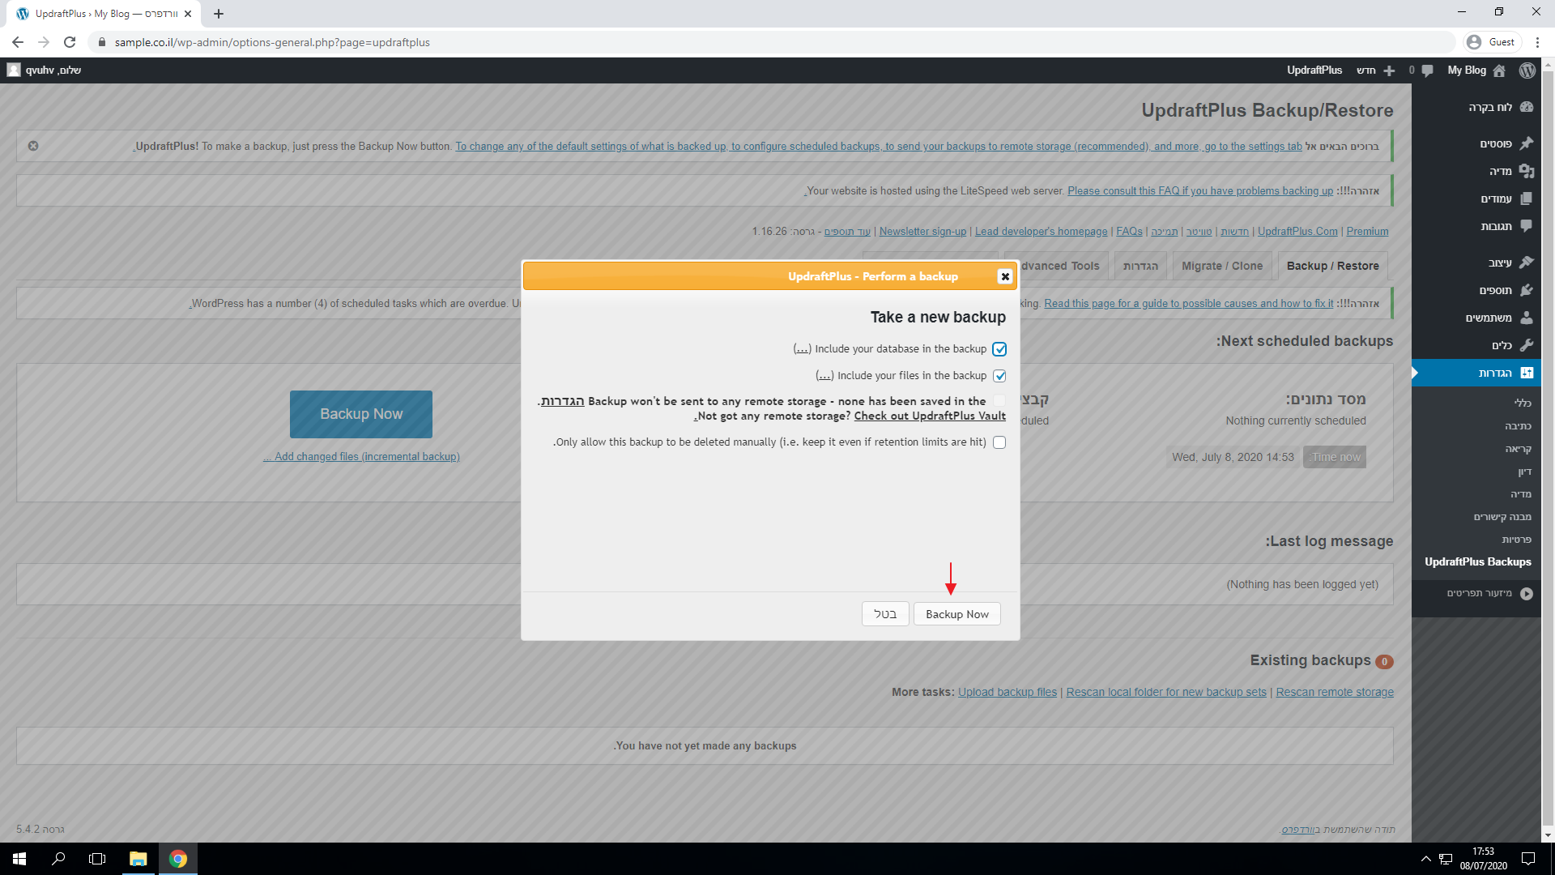
Task: Go back in Chrome
Action: point(18,42)
